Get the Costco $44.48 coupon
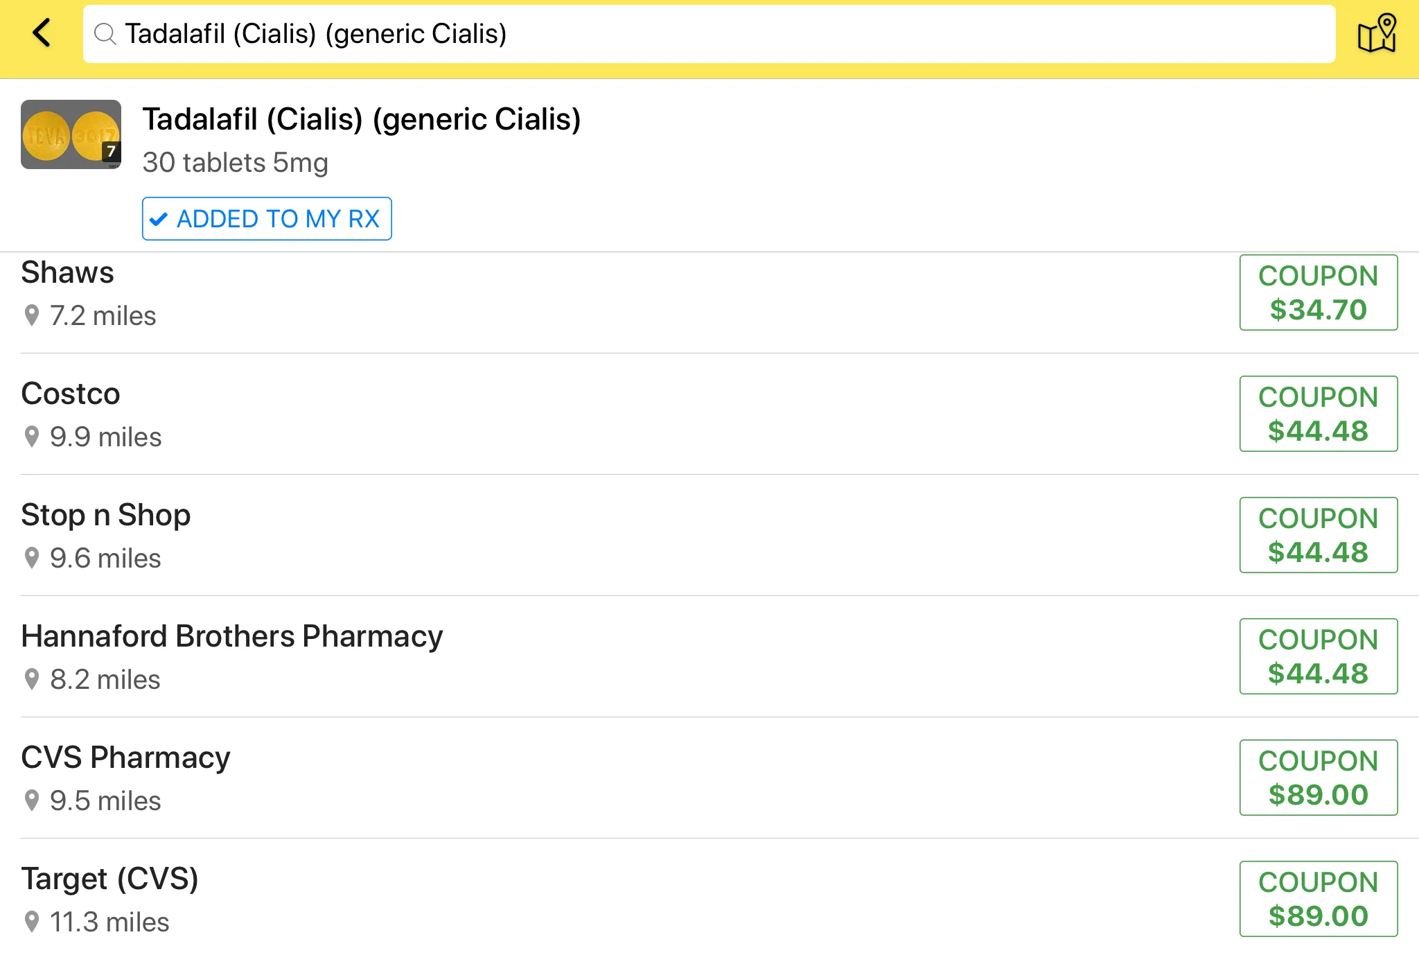 coord(1318,414)
